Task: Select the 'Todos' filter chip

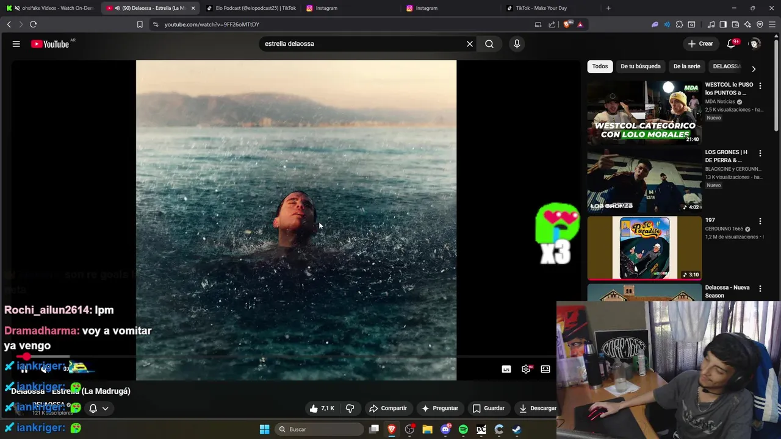Action: click(x=600, y=66)
